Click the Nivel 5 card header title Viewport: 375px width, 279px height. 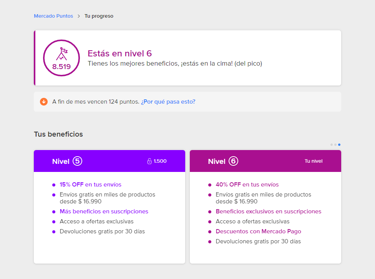[61, 161]
